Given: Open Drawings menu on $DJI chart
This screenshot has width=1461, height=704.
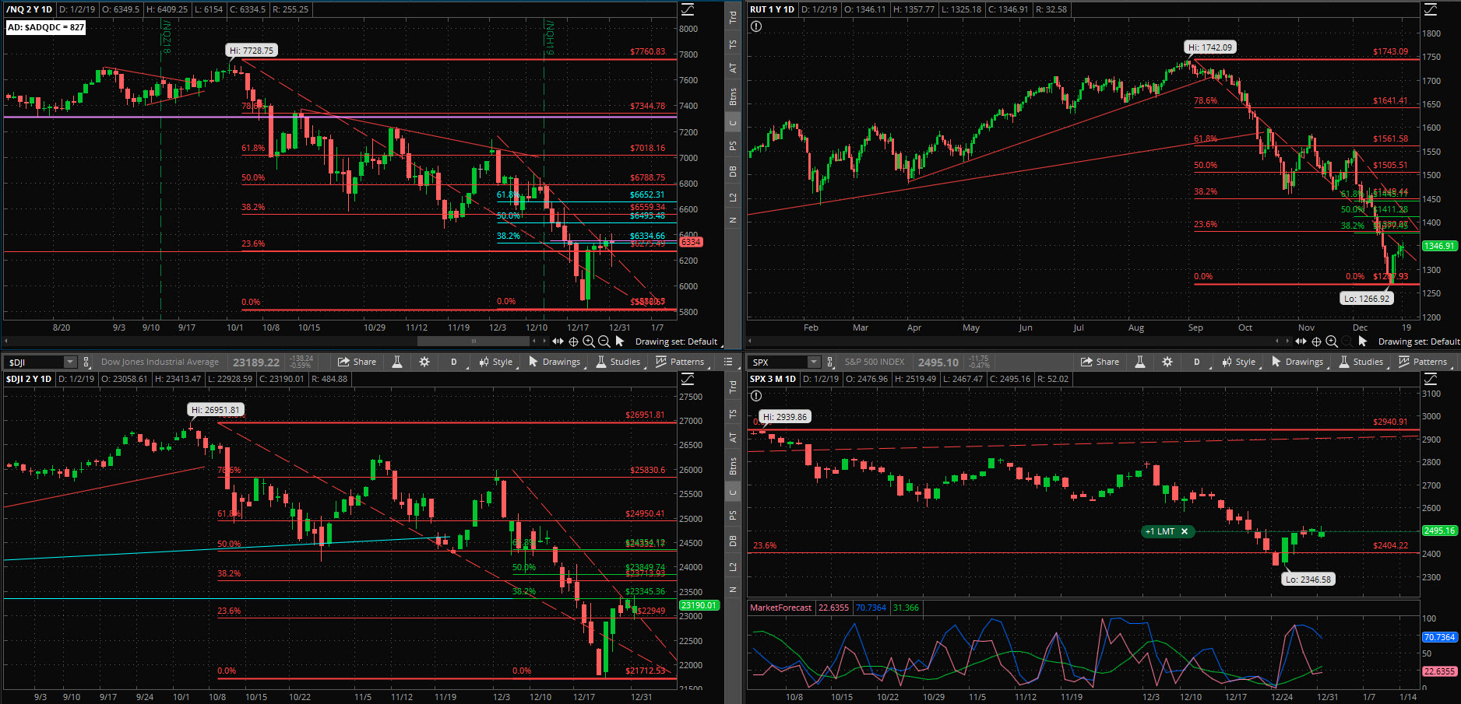Looking at the screenshot, I should point(554,362).
